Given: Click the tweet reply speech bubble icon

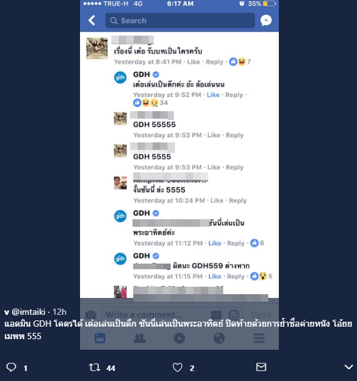Looking at the screenshot, I should point(11,367).
